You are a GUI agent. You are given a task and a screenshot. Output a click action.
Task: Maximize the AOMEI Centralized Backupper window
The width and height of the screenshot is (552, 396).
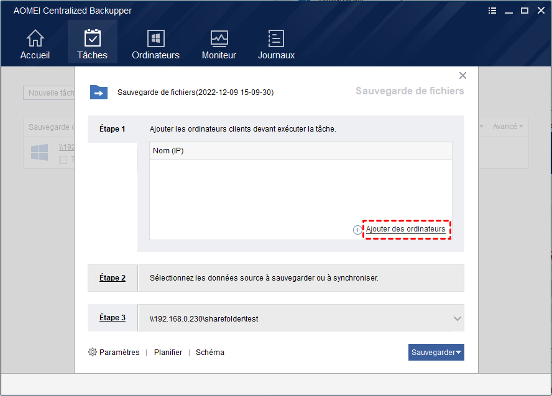[525, 11]
